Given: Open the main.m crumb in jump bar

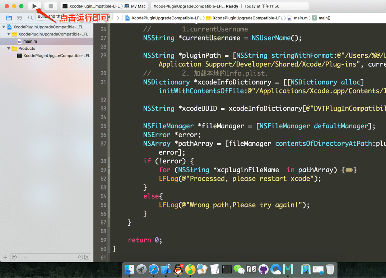Looking at the screenshot, I should (298, 18).
